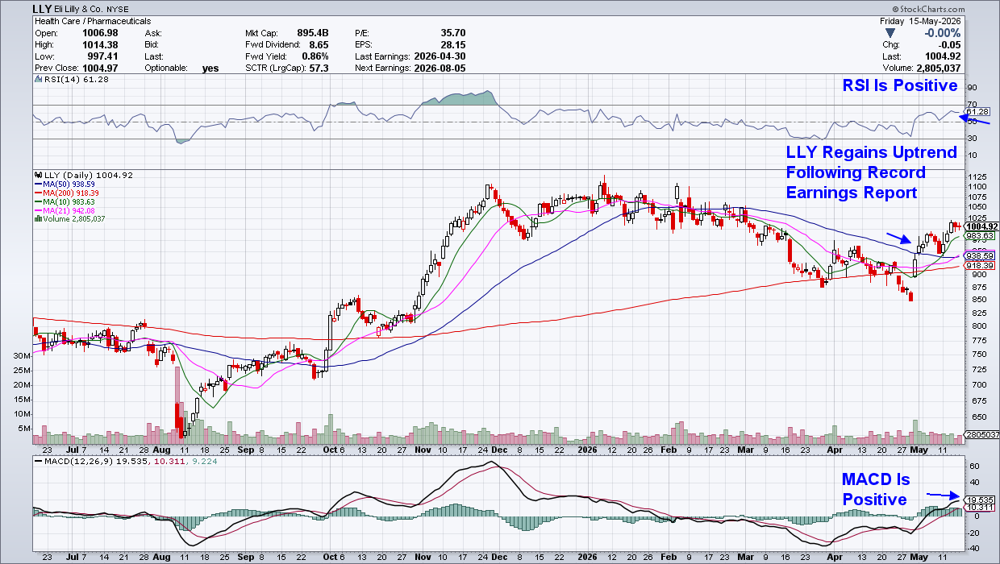Click Next Earnings date 2026-08-05
Viewport: 1000px width, 564px height.
click(x=439, y=68)
